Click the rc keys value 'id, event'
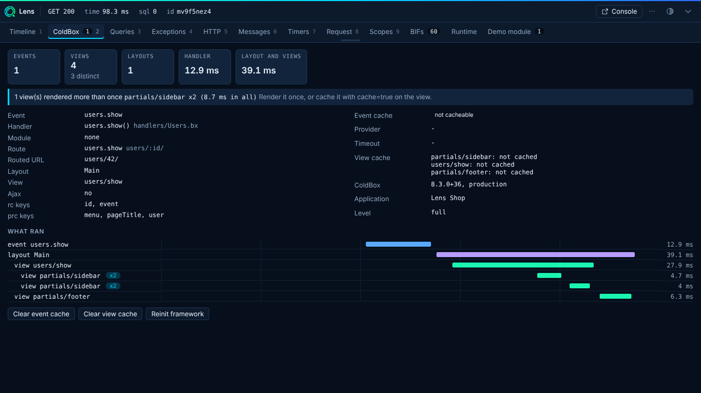 point(101,204)
